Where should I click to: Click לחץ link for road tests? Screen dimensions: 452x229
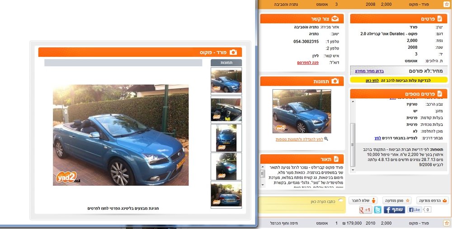[377, 138]
